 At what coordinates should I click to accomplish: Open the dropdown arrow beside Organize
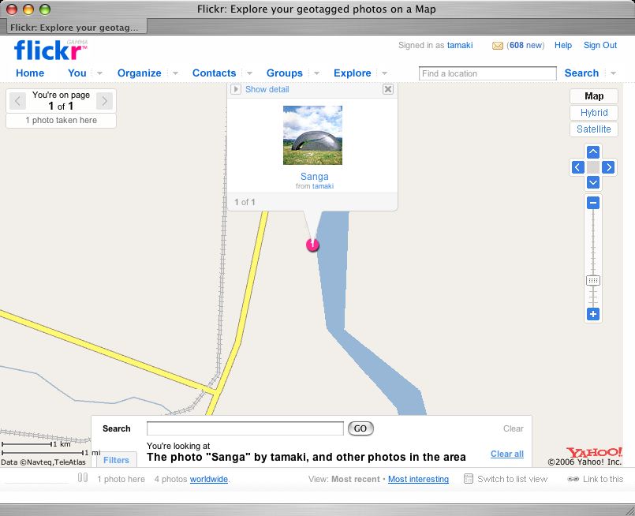pos(175,73)
